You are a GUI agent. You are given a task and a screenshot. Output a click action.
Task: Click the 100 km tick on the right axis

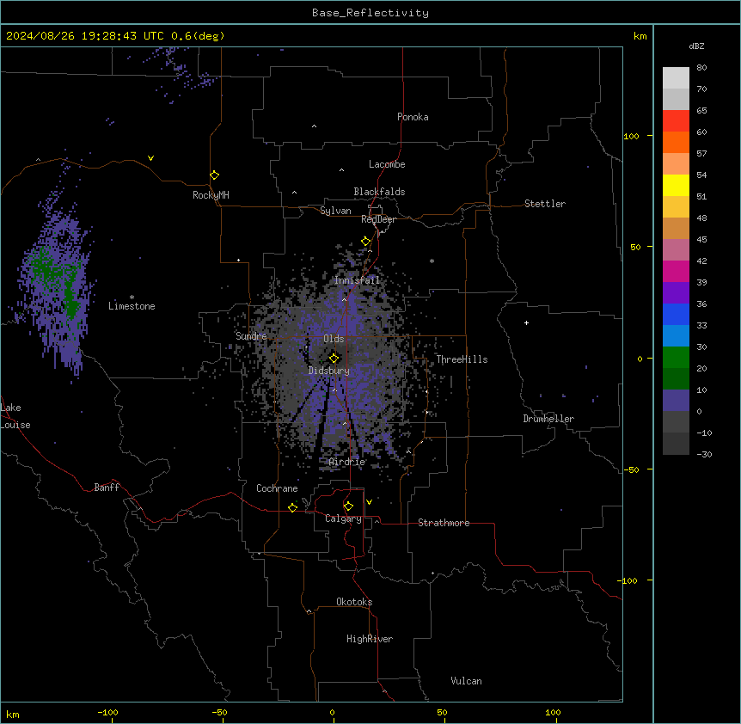pos(631,136)
